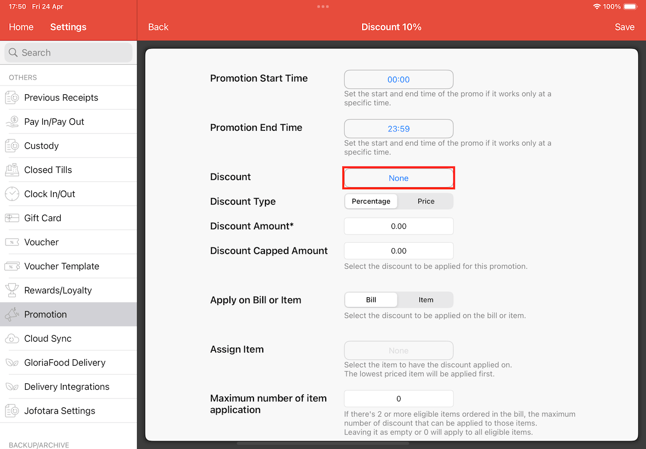Tap the Wi-Fi status icon
The image size is (646, 449).
(x=597, y=7)
